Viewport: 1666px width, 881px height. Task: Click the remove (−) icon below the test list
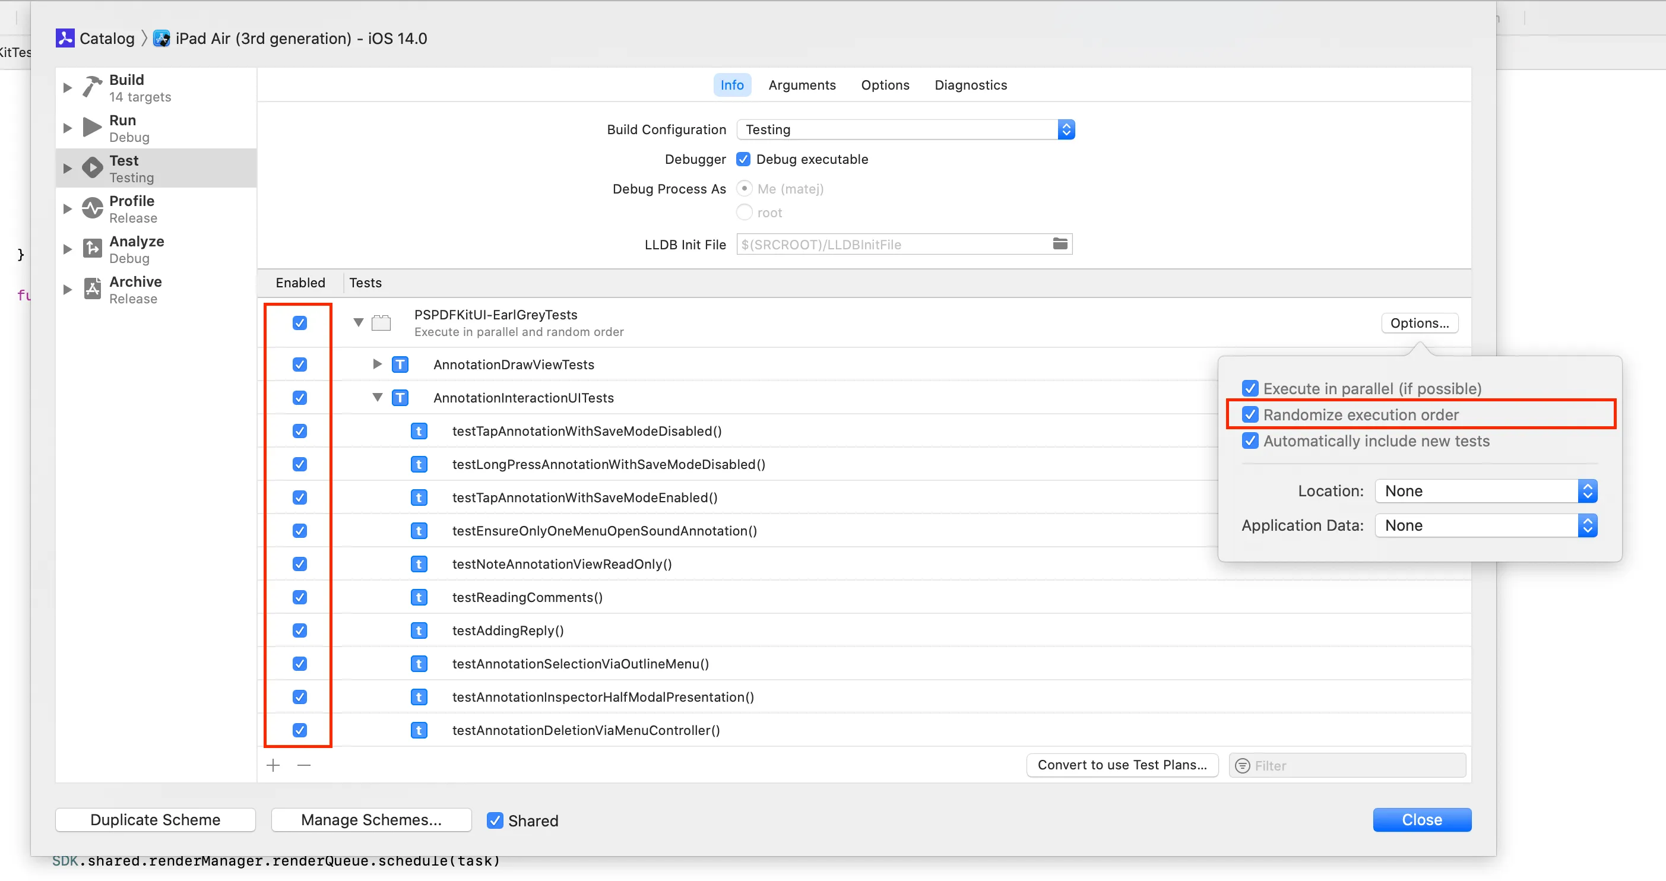coord(304,765)
